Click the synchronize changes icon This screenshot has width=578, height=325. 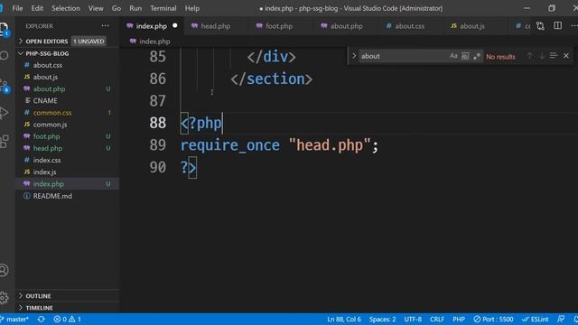41,319
